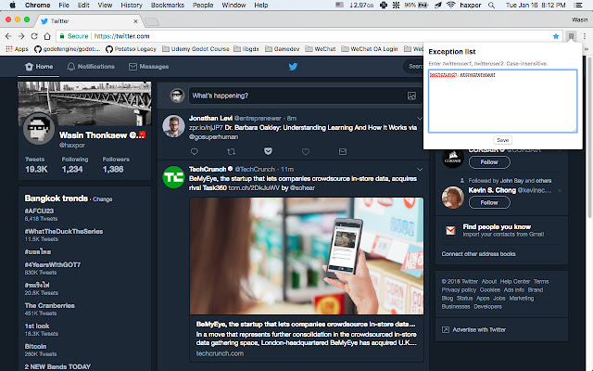Open the Home tab on Twitter

click(x=39, y=67)
